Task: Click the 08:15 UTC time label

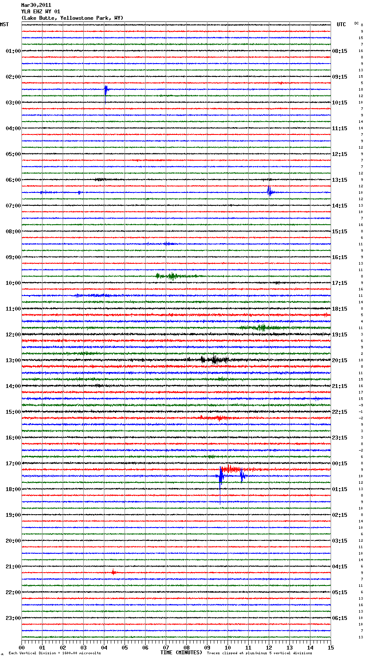Action: click(340, 51)
